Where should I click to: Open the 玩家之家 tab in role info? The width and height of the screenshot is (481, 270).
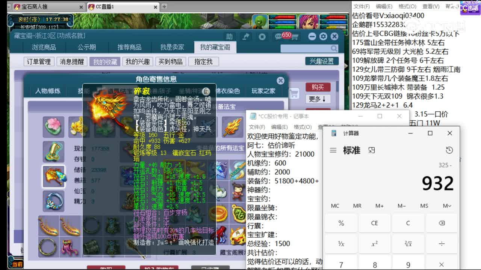263,91
